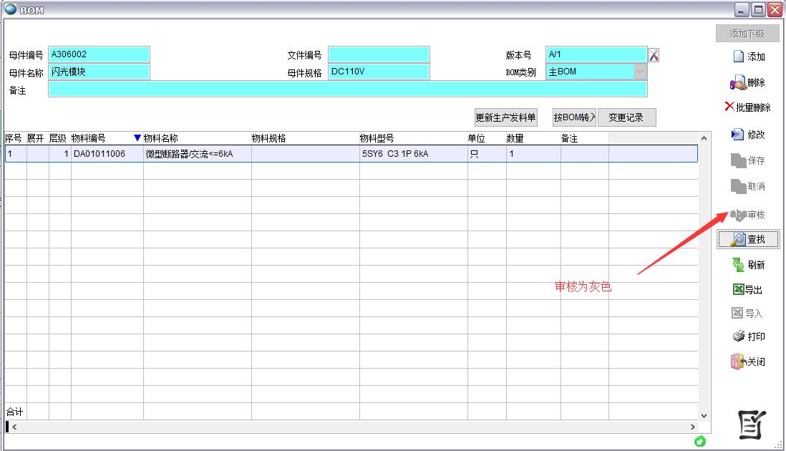Open the BOM类别 dropdown
The width and height of the screenshot is (786, 451).
point(639,72)
